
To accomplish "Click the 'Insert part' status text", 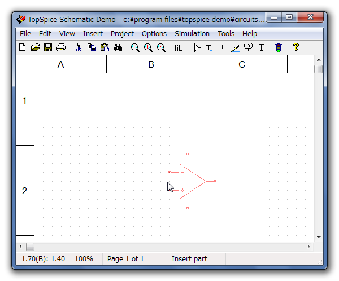I will click(189, 259).
